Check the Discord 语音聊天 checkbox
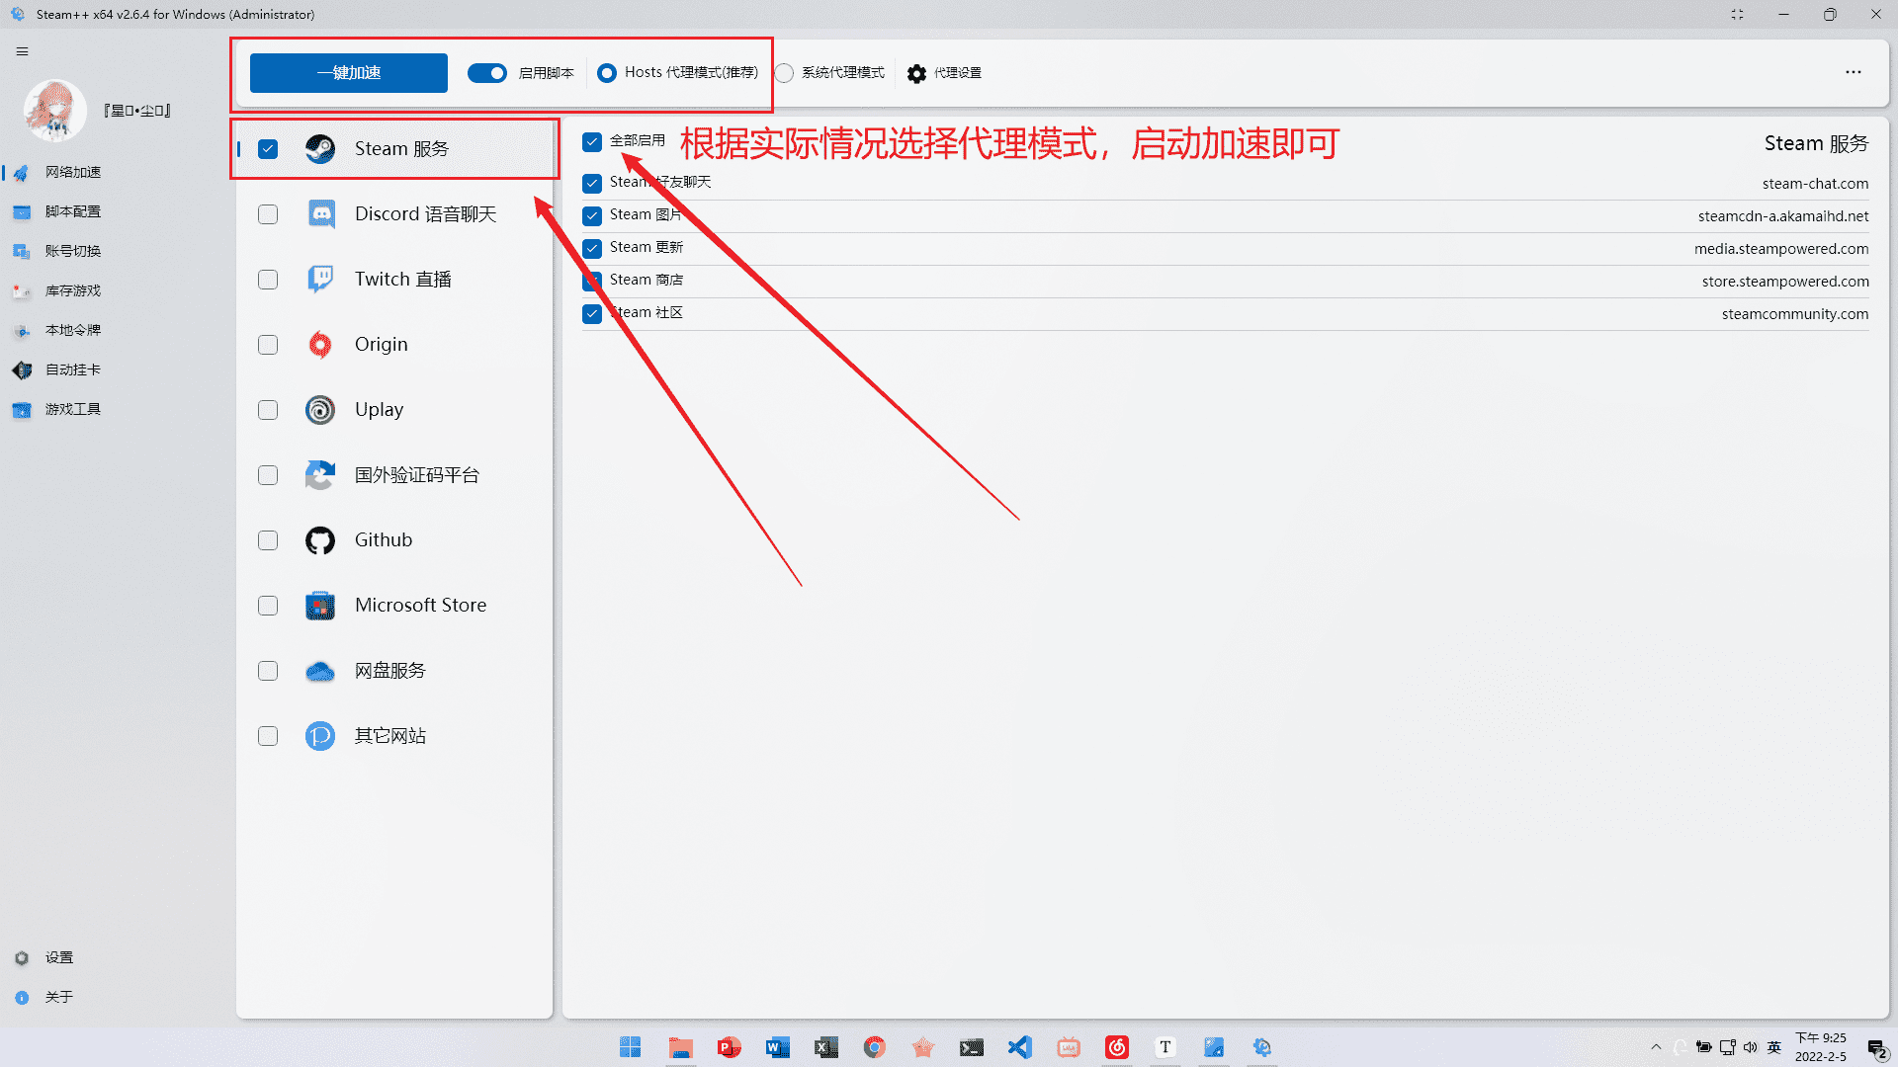This screenshot has height=1067, width=1898. [268, 214]
